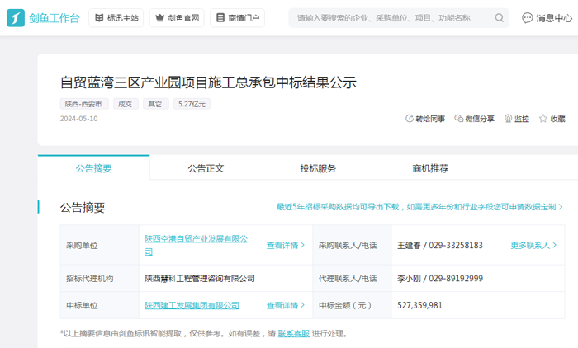The height and width of the screenshot is (348, 578).
Task: Click the 5.27亿元 amount tag
Action: click(x=192, y=104)
